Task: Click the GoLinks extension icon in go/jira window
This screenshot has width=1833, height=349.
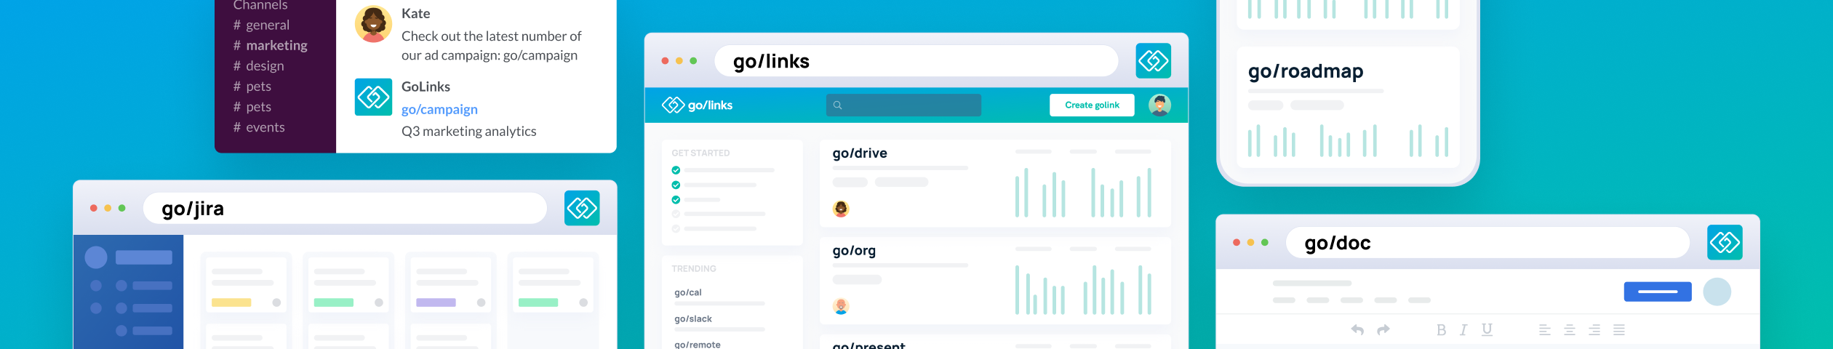Action: (582, 209)
